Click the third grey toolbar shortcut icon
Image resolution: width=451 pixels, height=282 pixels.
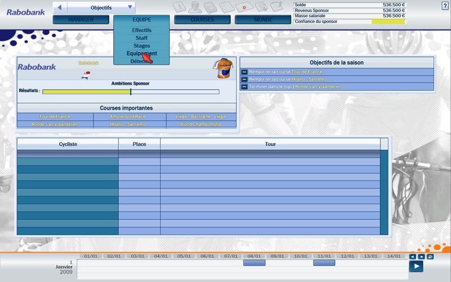tap(210, 7)
